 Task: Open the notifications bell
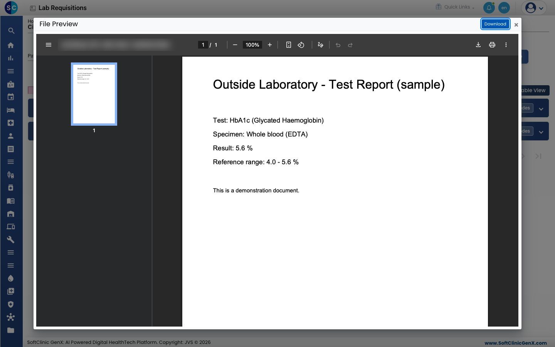tap(489, 7)
